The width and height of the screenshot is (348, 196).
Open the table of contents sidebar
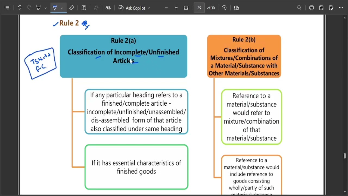click(x=7, y=8)
